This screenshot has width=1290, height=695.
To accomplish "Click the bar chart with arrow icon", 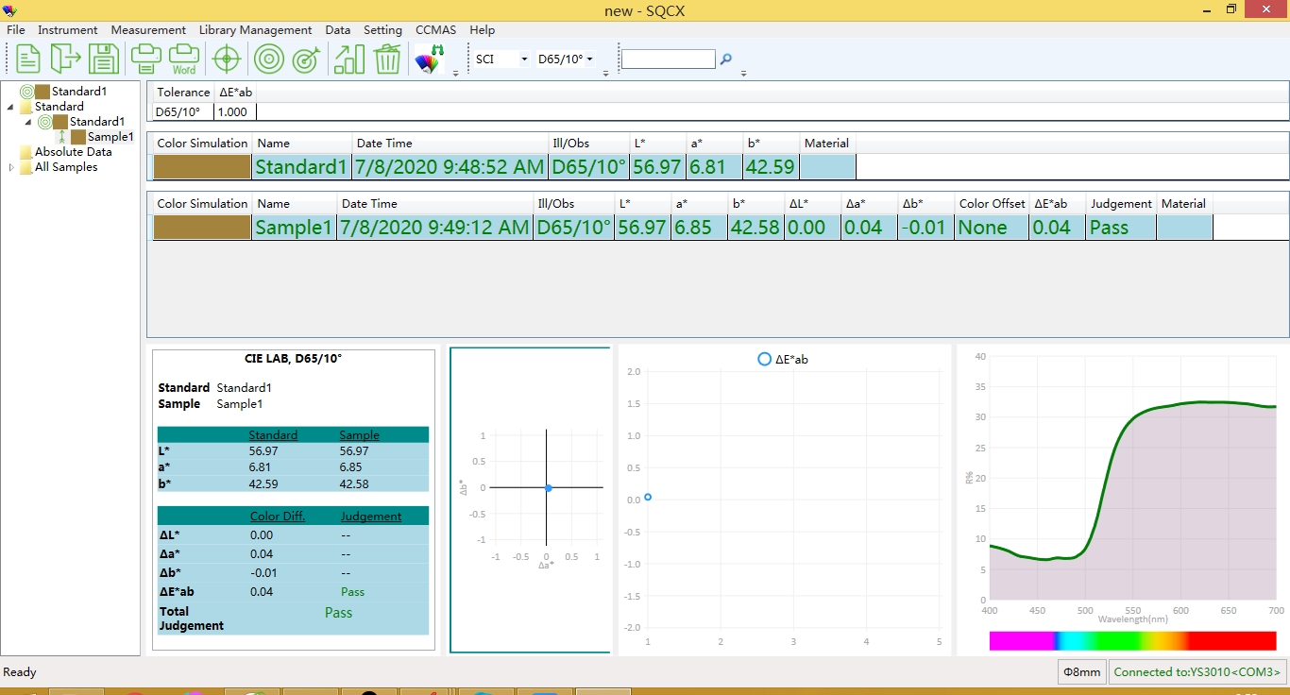I will pos(348,59).
